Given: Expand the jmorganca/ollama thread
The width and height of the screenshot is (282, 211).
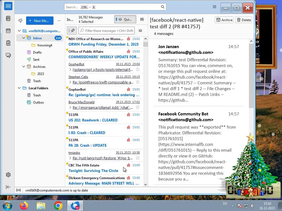Looking at the screenshot, I should (70, 107).
